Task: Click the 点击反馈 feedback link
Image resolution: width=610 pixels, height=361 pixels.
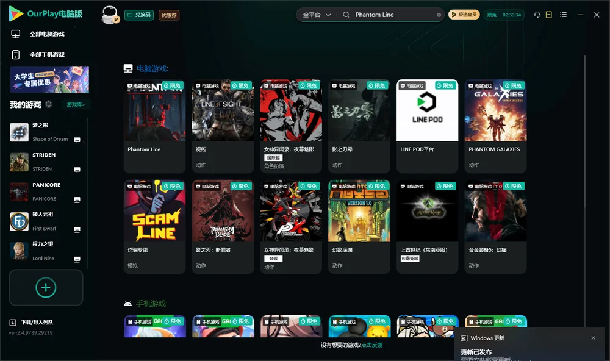Action: pyautogui.click(x=372, y=345)
